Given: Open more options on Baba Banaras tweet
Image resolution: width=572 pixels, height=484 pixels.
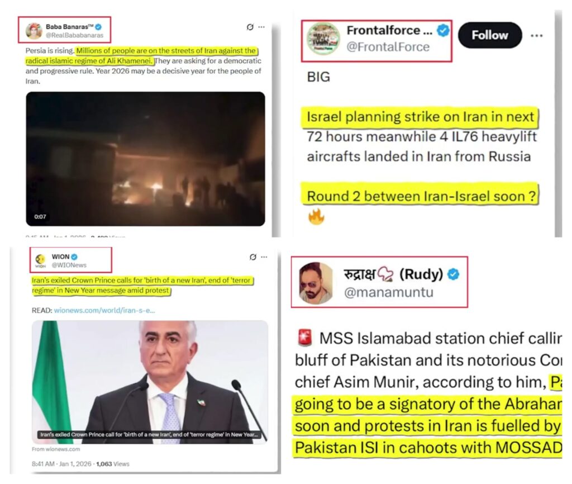Looking at the screenshot, I should pos(261,27).
